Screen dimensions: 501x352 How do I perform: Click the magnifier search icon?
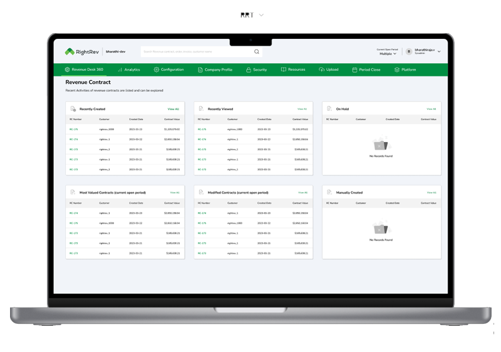(257, 52)
